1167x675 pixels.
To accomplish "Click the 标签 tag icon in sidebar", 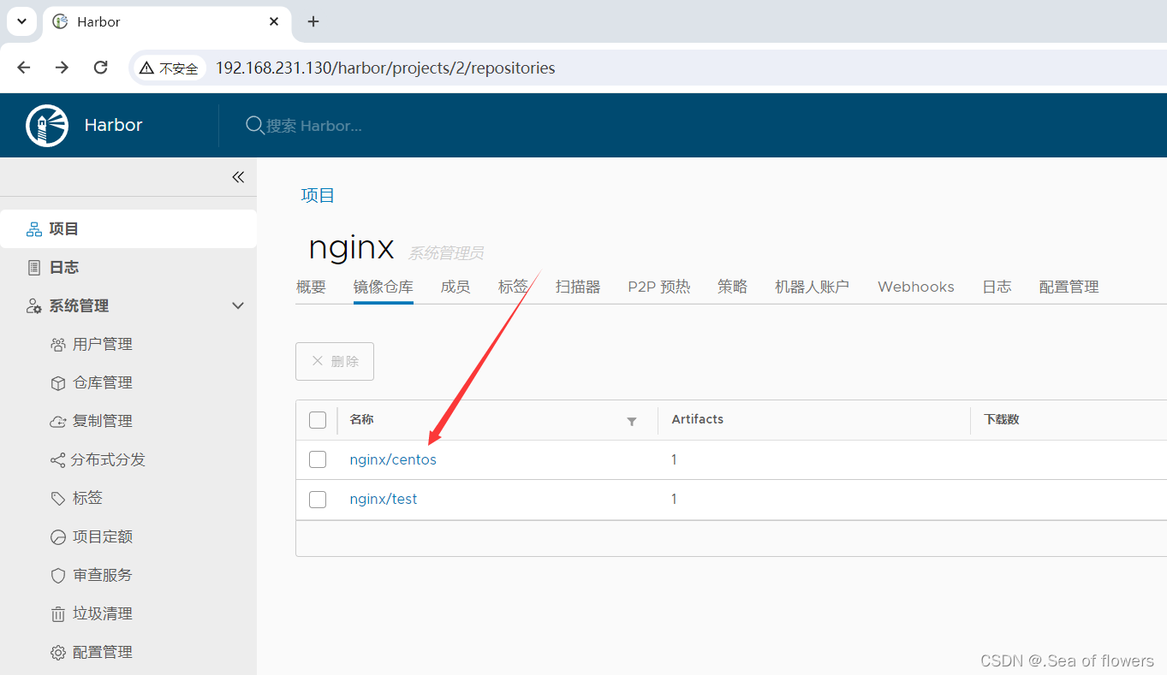I will click(x=58, y=499).
